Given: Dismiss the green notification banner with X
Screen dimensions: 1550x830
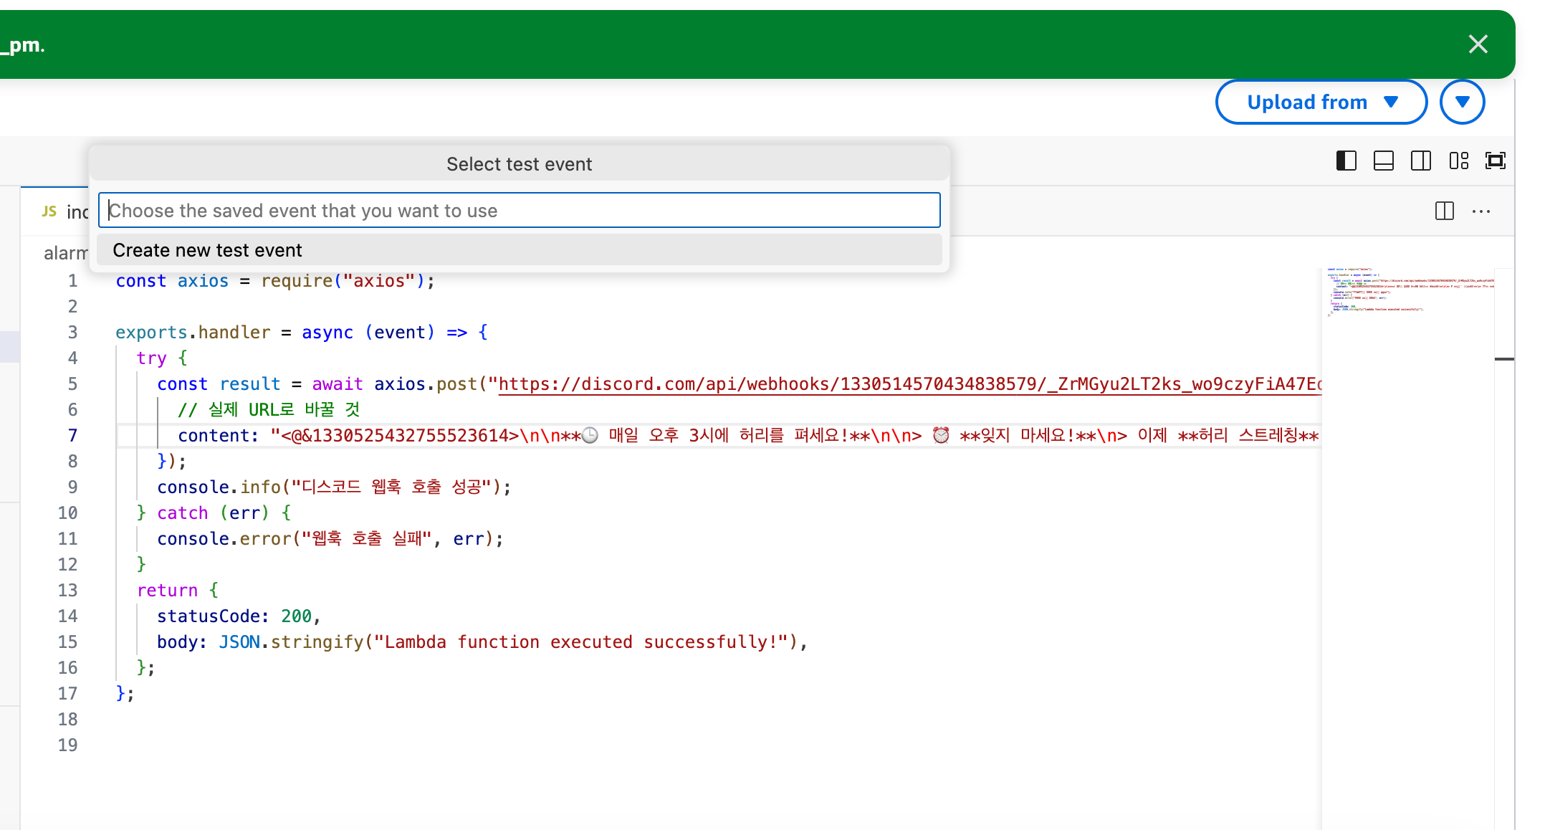Looking at the screenshot, I should [x=1478, y=44].
